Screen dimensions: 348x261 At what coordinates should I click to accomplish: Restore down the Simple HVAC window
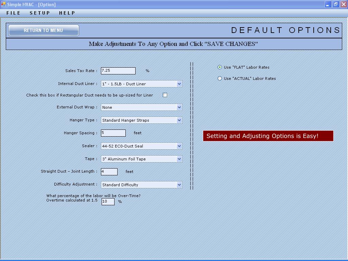(x=336, y=4)
